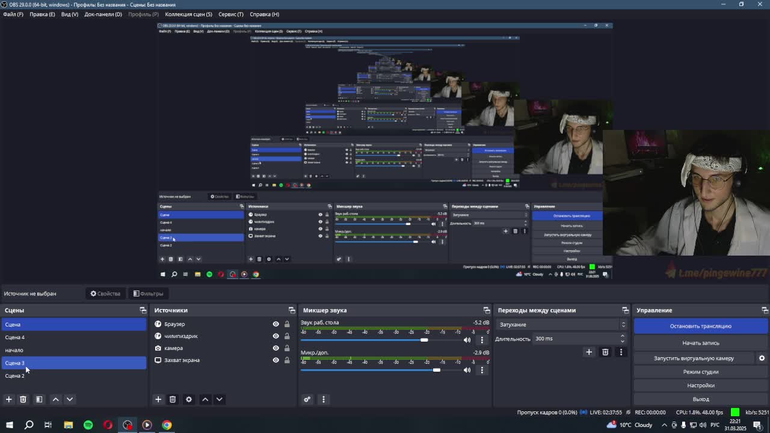The height and width of the screenshot is (433, 770).
Task: Hide the камера source
Action: click(276, 348)
